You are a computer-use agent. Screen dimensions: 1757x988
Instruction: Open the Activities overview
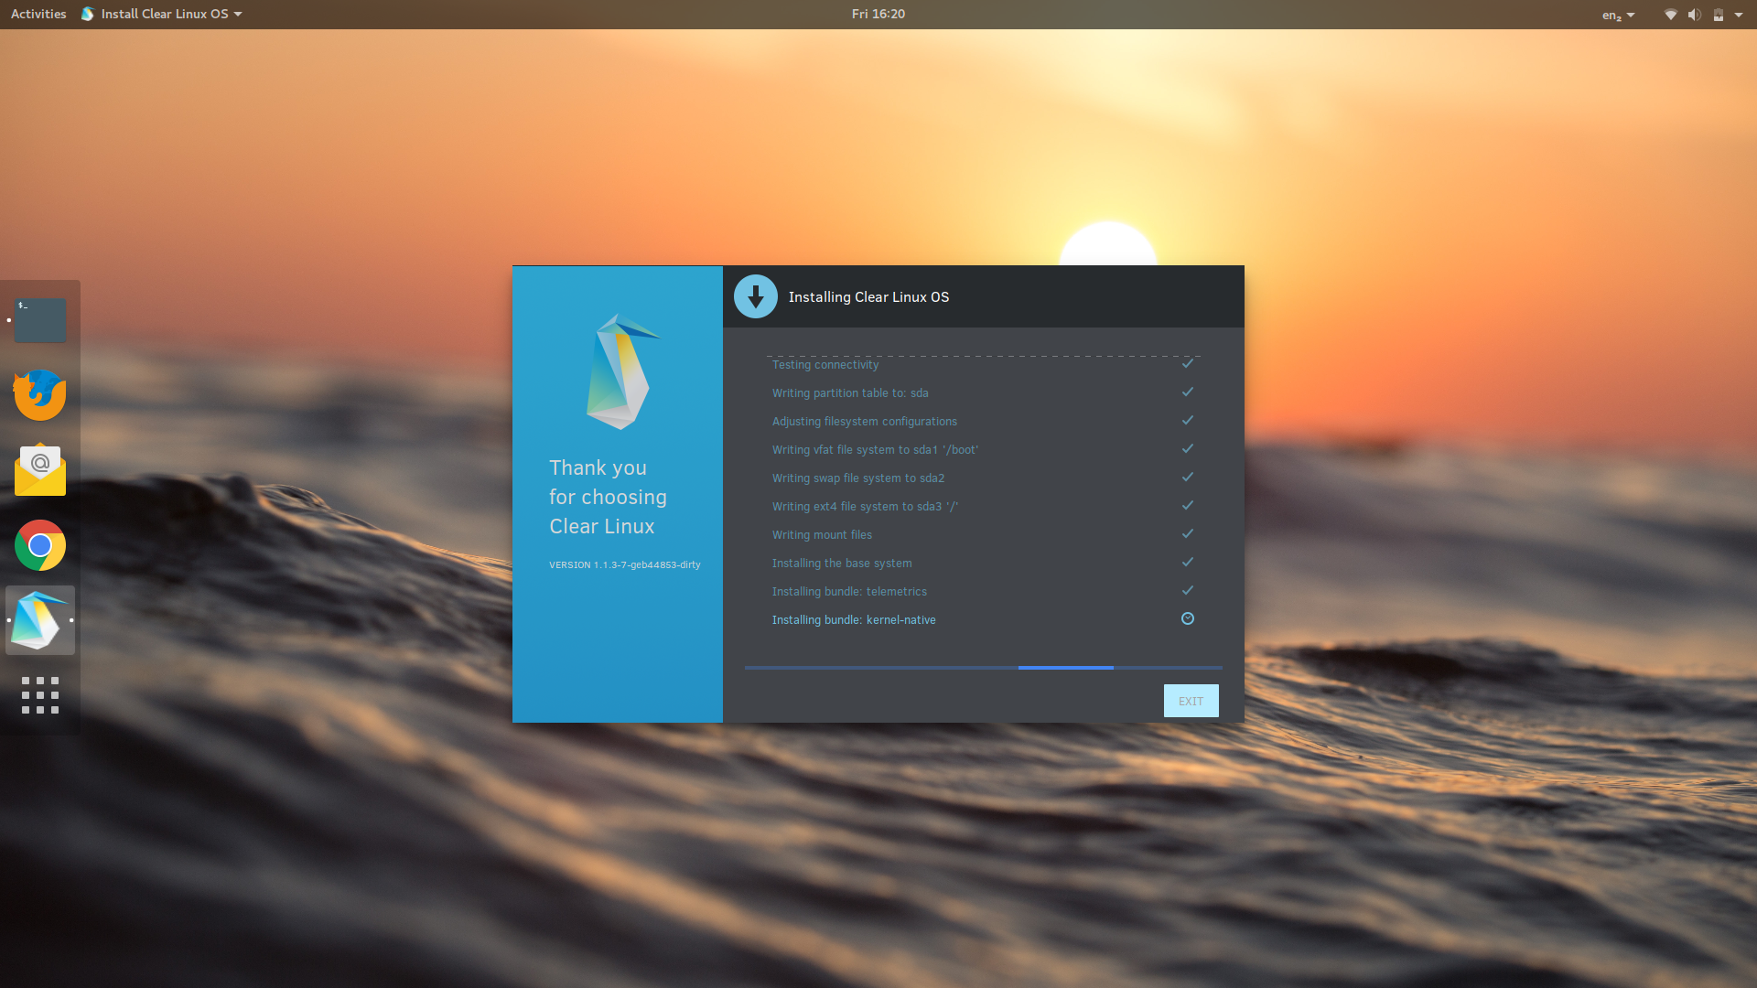coord(38,14)
